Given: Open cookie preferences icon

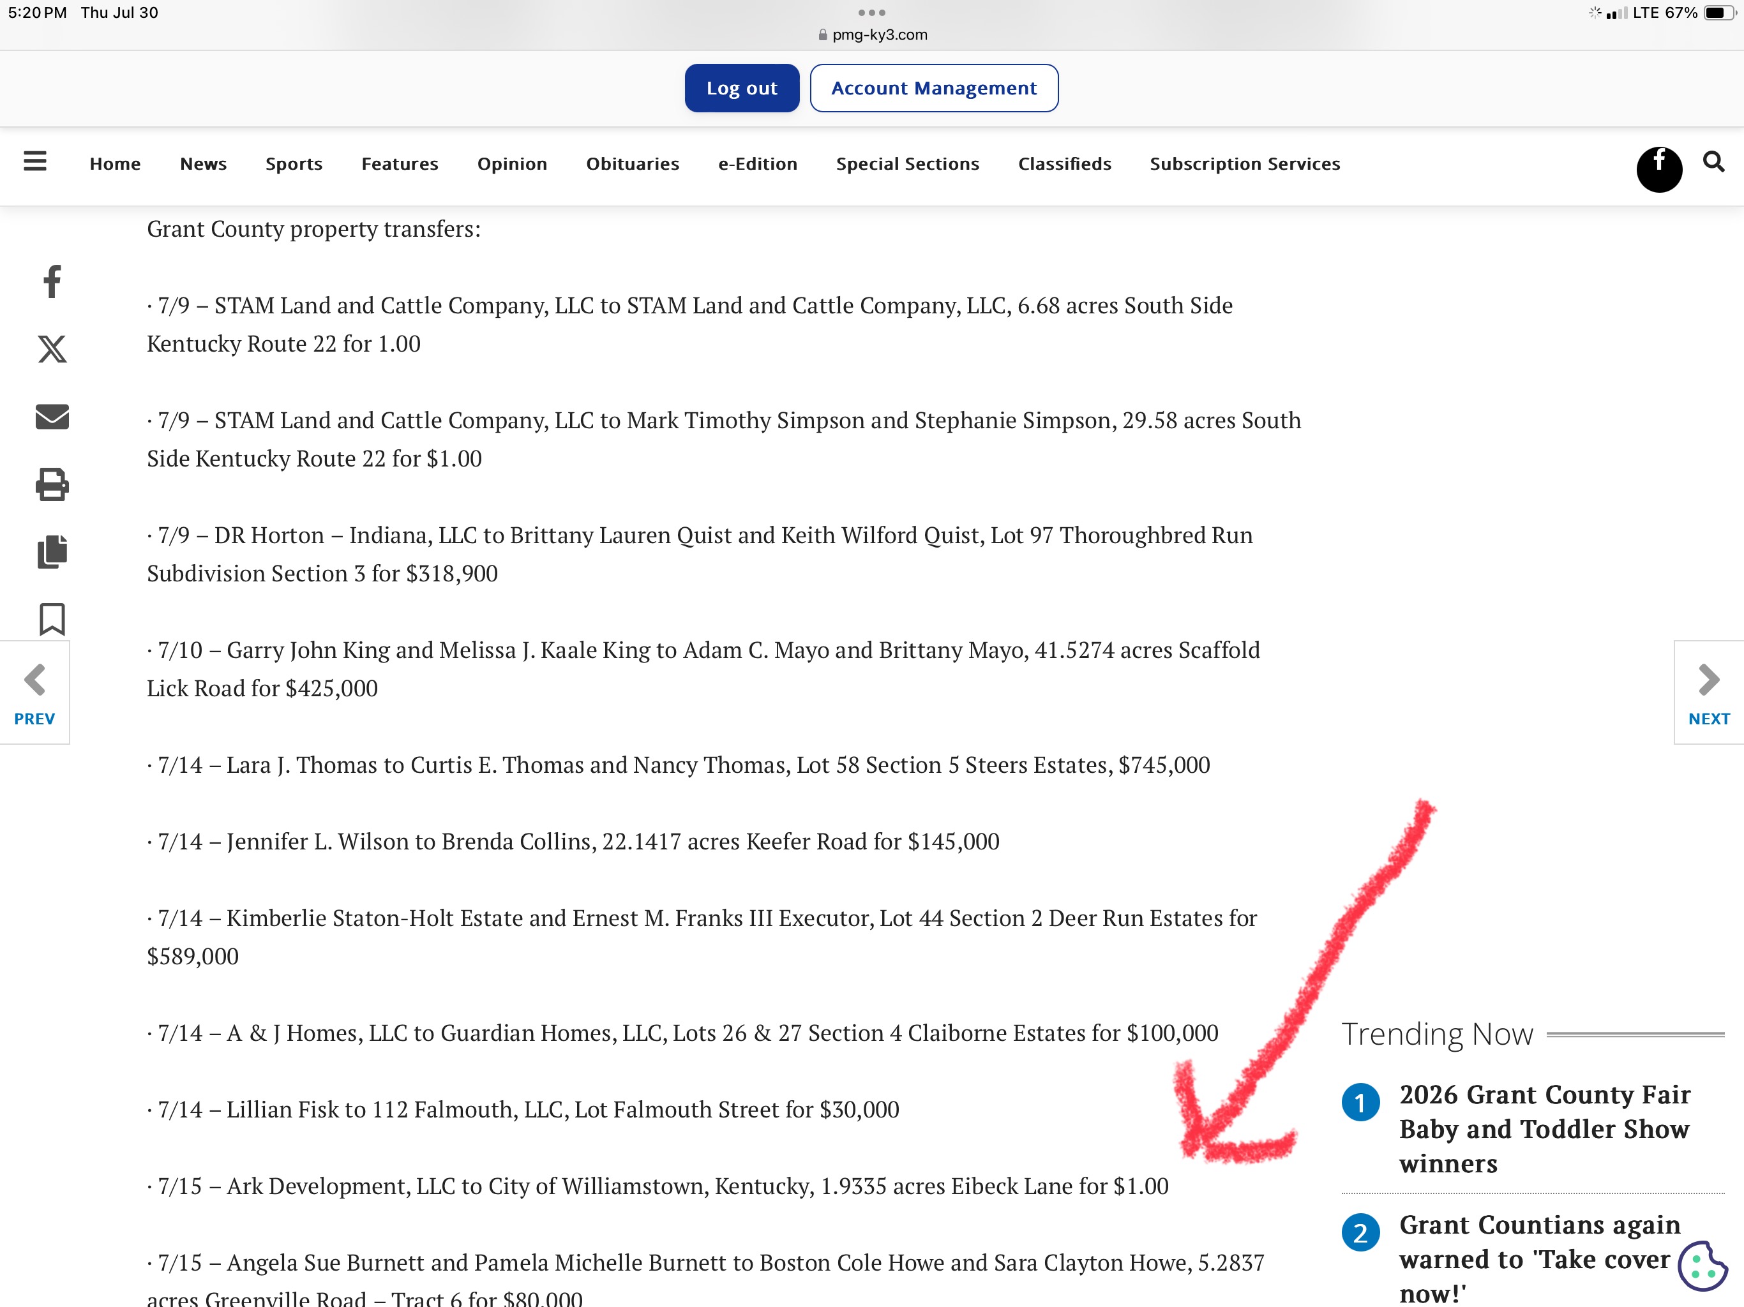Looking at the screenshot, I should (x=1703, y=1267).
